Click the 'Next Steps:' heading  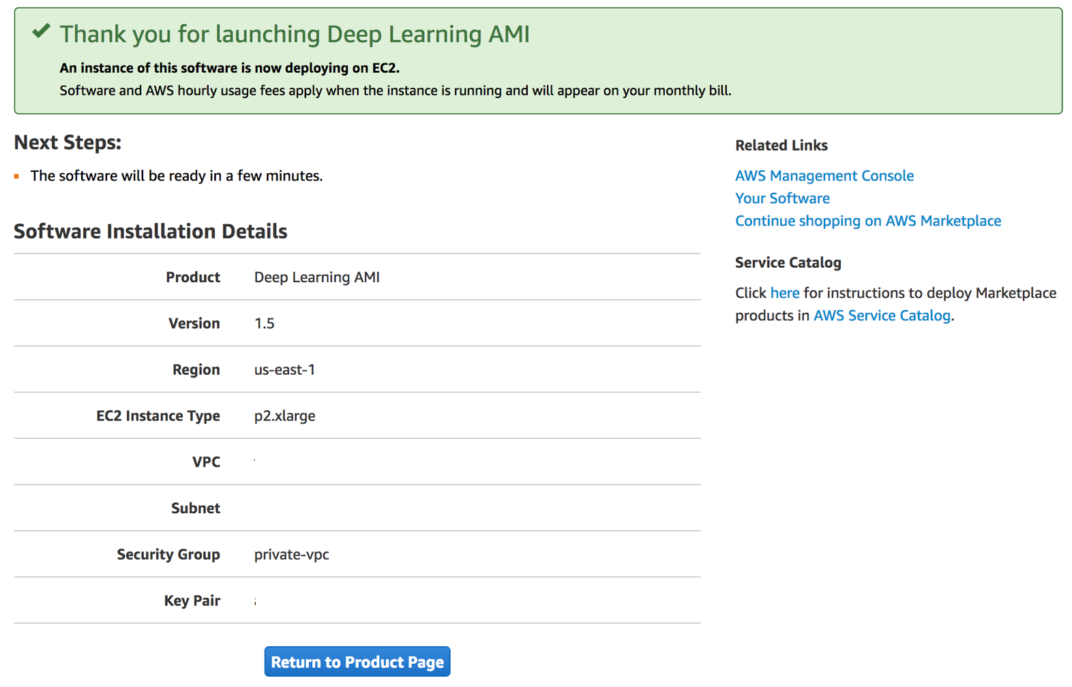pyautogui.click(x=68, y=142)
